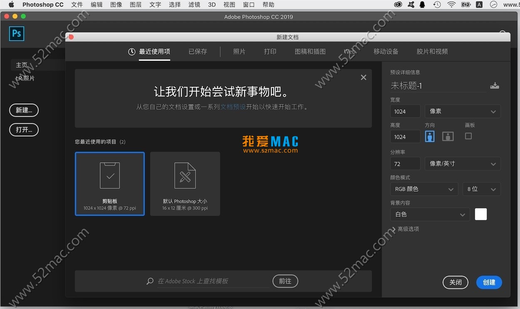Click the 创建 button
520x309 pixels.
tap(489, 282)
